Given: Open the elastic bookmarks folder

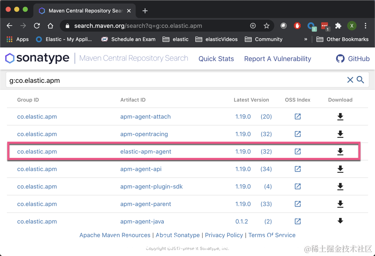Looking at the screenshot, I should pos(175,39).
